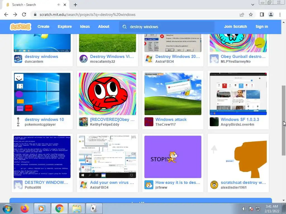Viewport: 286px width, 214px height.
Task: Open the Solitaire cards taskbar icon
Action: point(94,208)
